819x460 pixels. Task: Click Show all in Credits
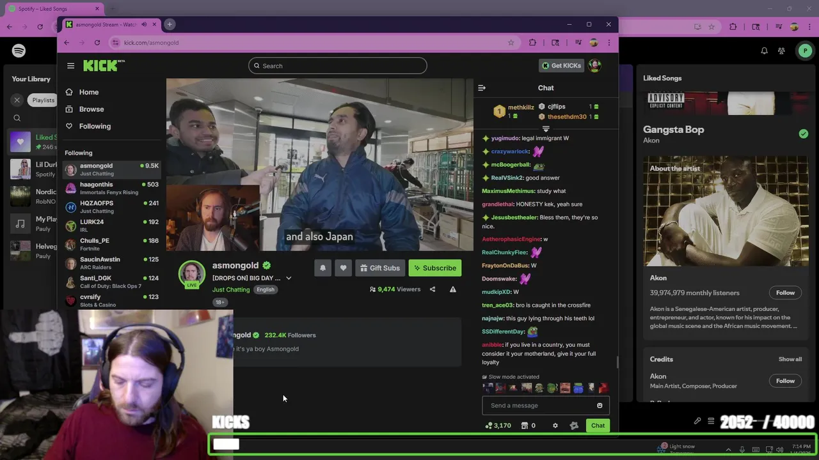tap(790, 359)
